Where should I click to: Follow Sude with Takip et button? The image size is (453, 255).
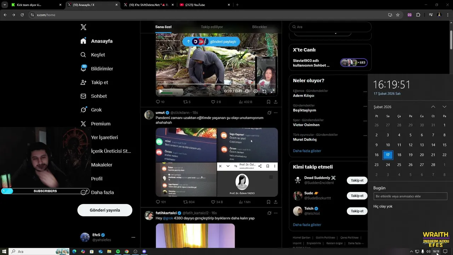[x=357, y=195]
